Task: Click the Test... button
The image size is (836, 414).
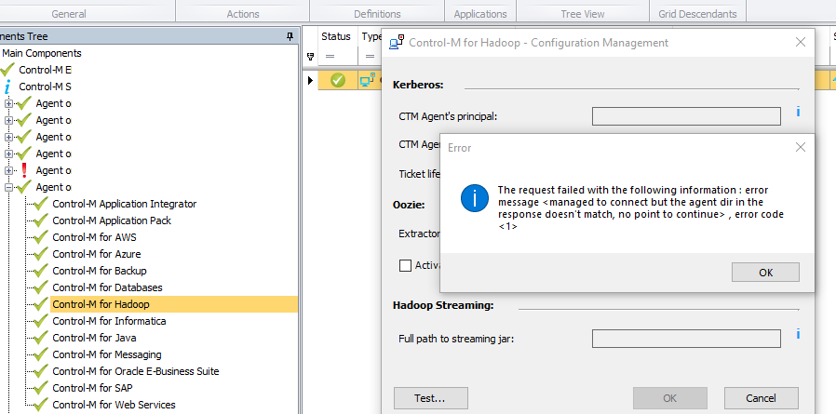Action: 428,398
